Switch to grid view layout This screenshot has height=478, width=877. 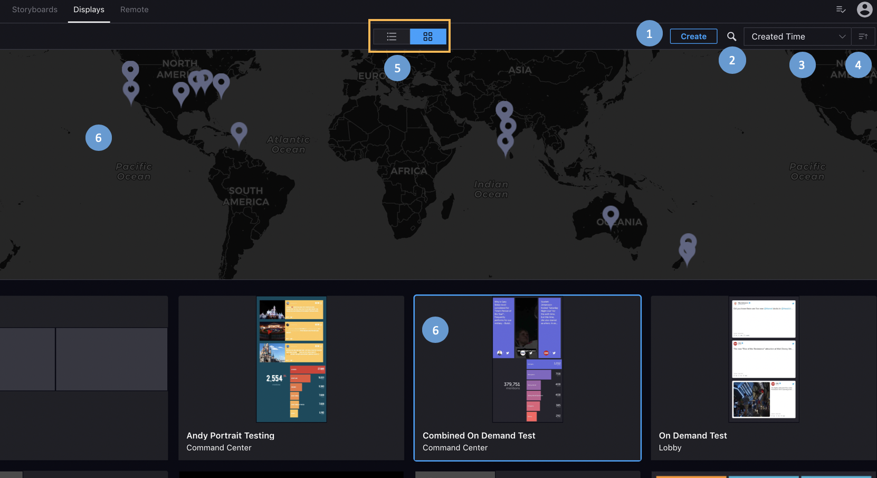click(428, 36)
